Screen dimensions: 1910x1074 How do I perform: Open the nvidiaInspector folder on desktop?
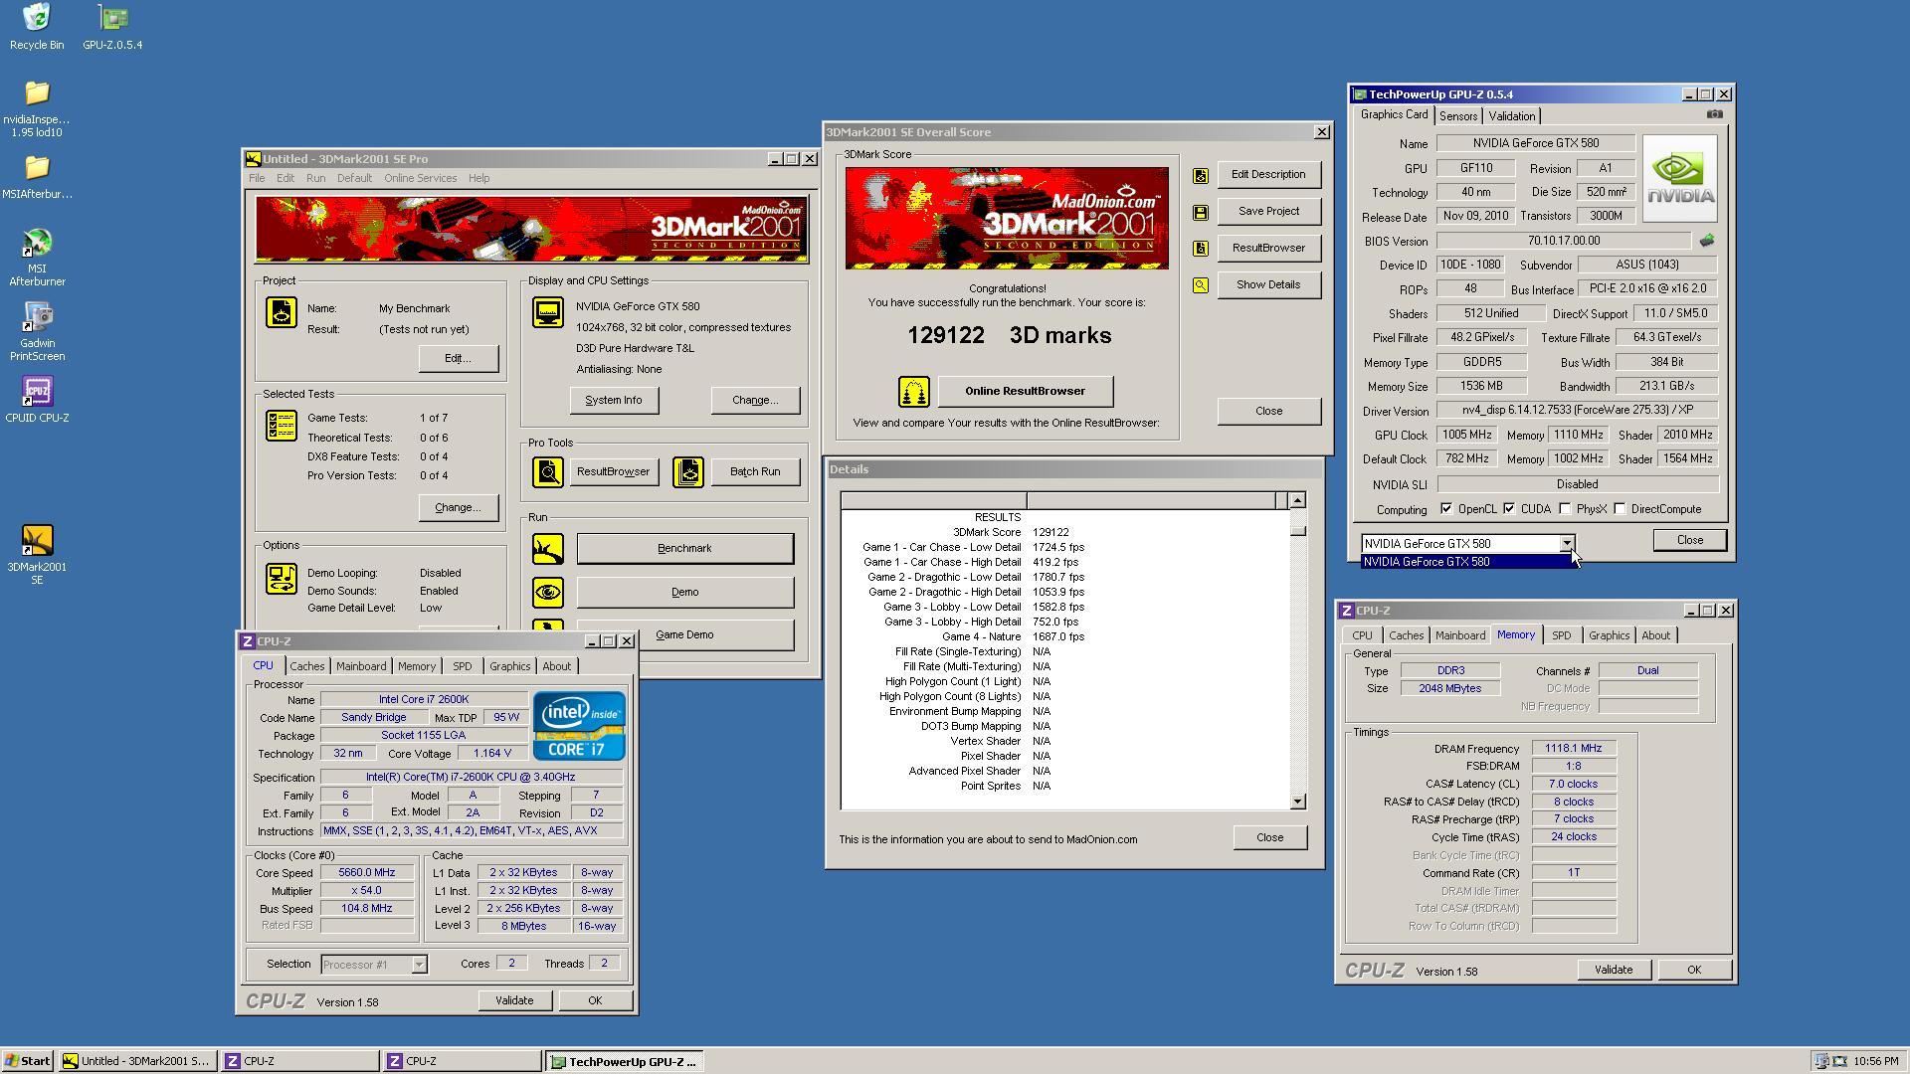pyautogui.click(x=37, y=107)
